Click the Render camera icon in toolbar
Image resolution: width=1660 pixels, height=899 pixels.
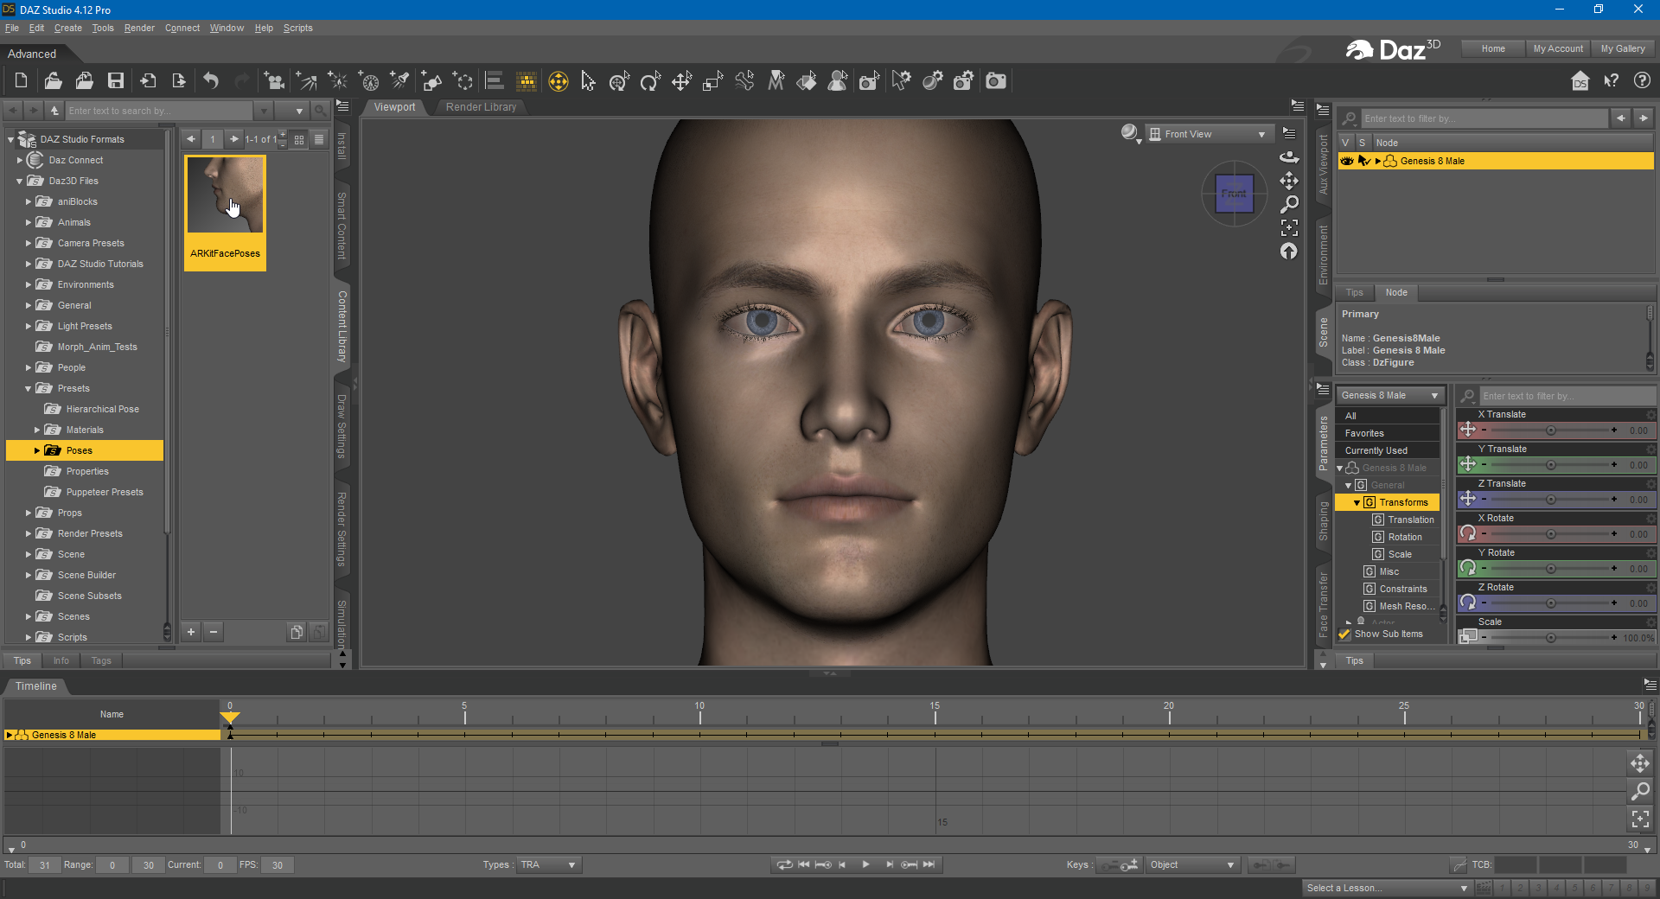click(x=996, y=81)
